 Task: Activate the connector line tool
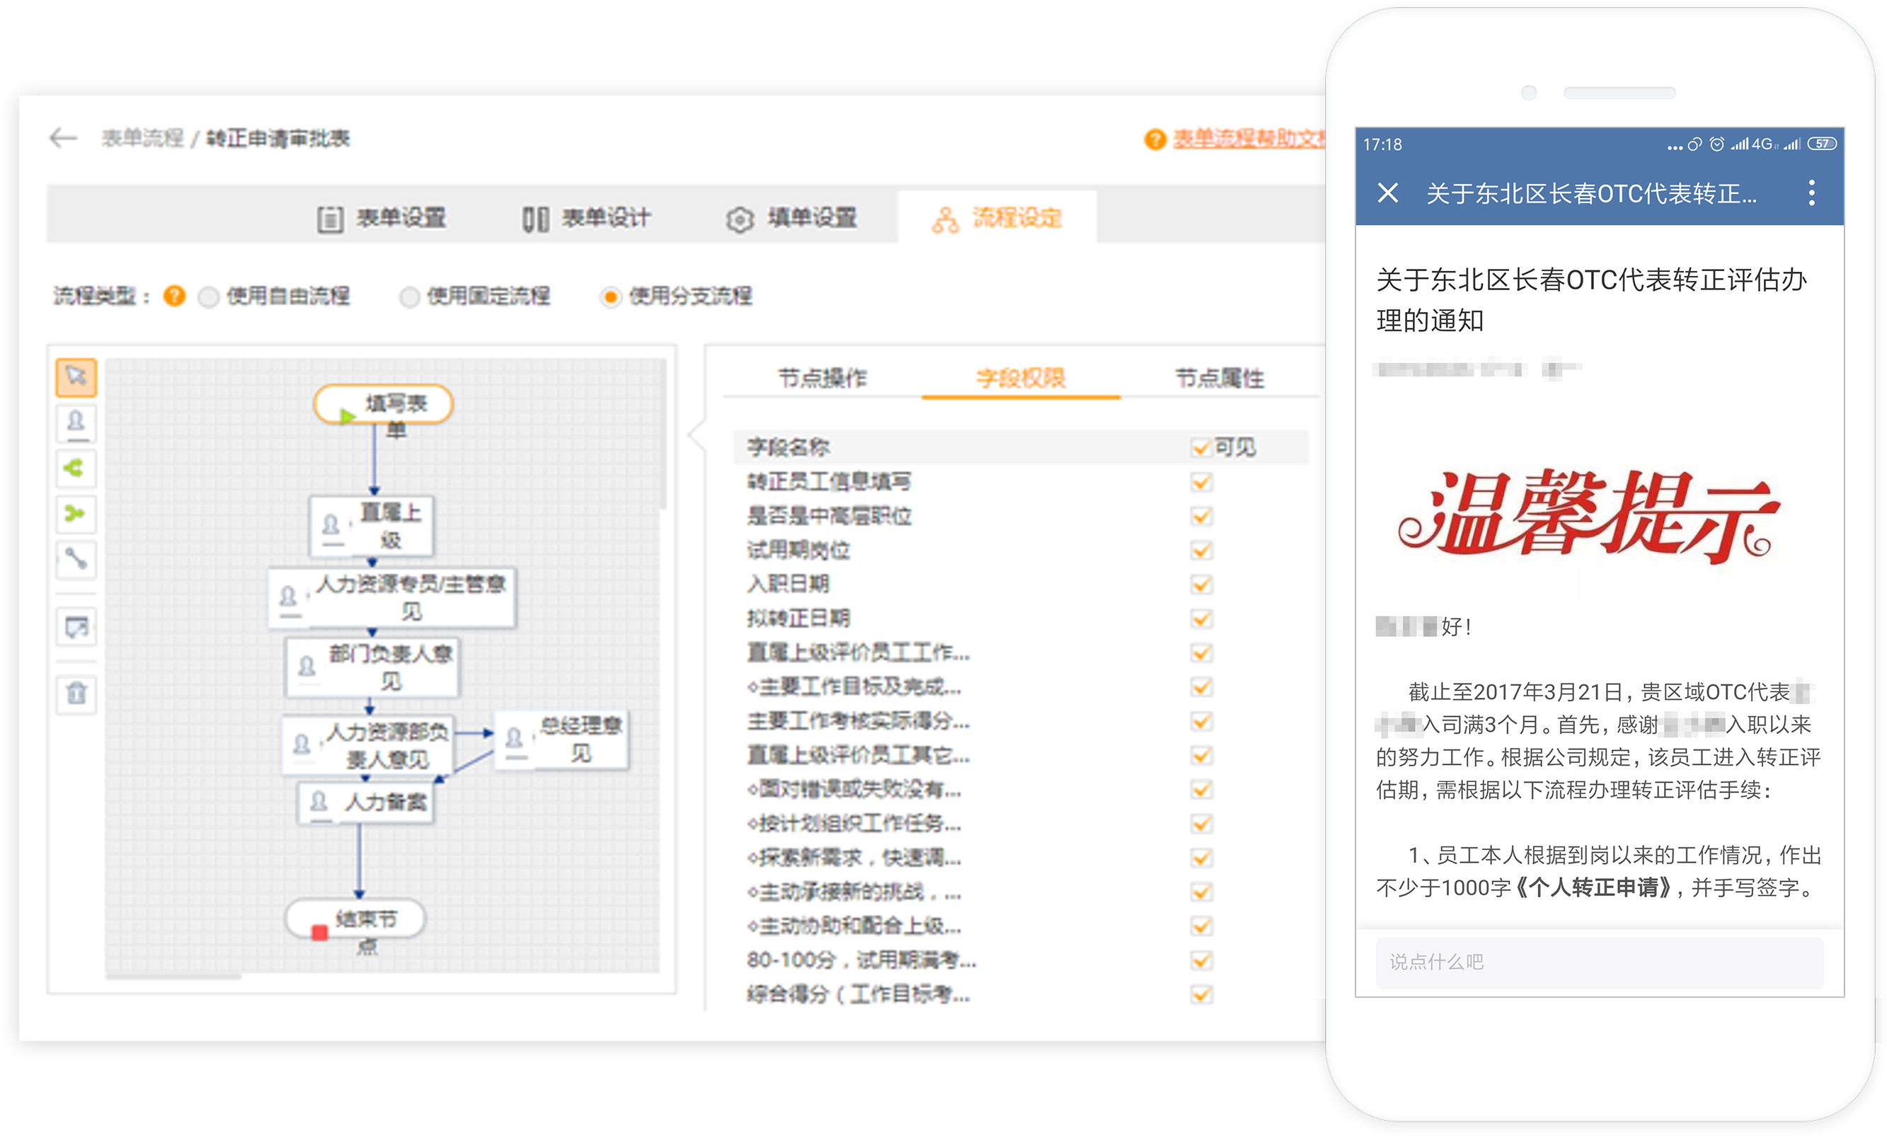76,558
